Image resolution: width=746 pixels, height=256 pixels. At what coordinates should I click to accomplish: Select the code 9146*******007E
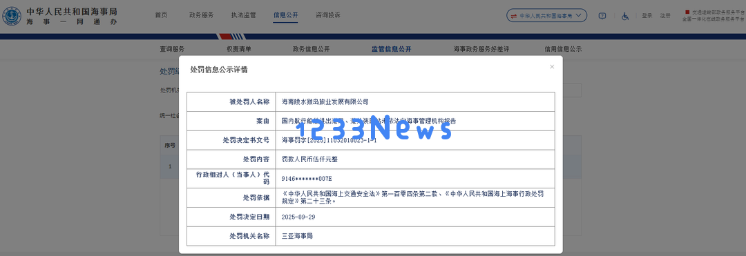(x=307, y=179)
